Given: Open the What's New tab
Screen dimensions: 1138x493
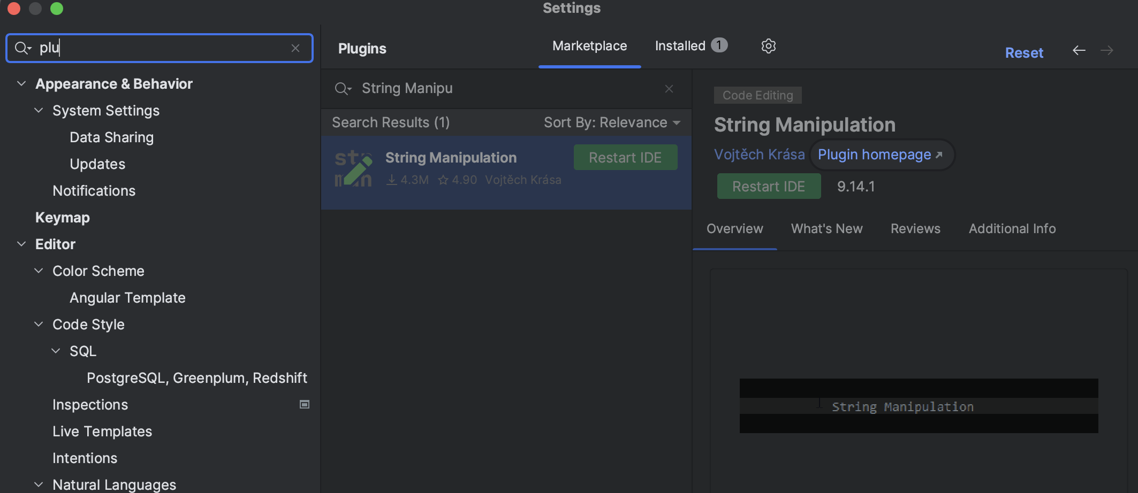Looking at the screenshot, I should [826, 229].
